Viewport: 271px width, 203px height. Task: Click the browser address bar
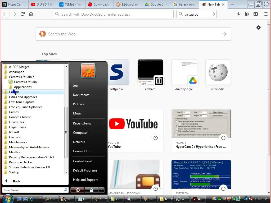pos(113,14)
